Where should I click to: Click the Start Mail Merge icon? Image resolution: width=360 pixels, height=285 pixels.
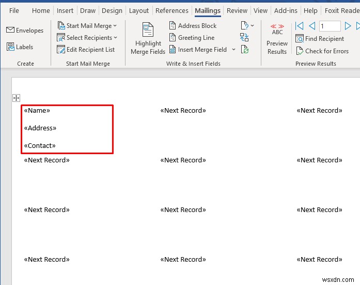pos(61,25)
